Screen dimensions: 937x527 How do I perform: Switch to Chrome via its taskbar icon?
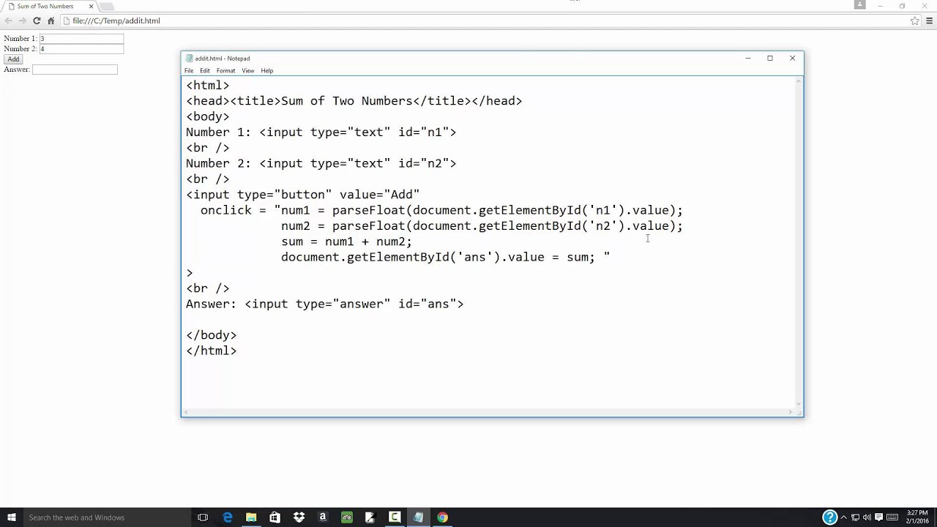442,517
